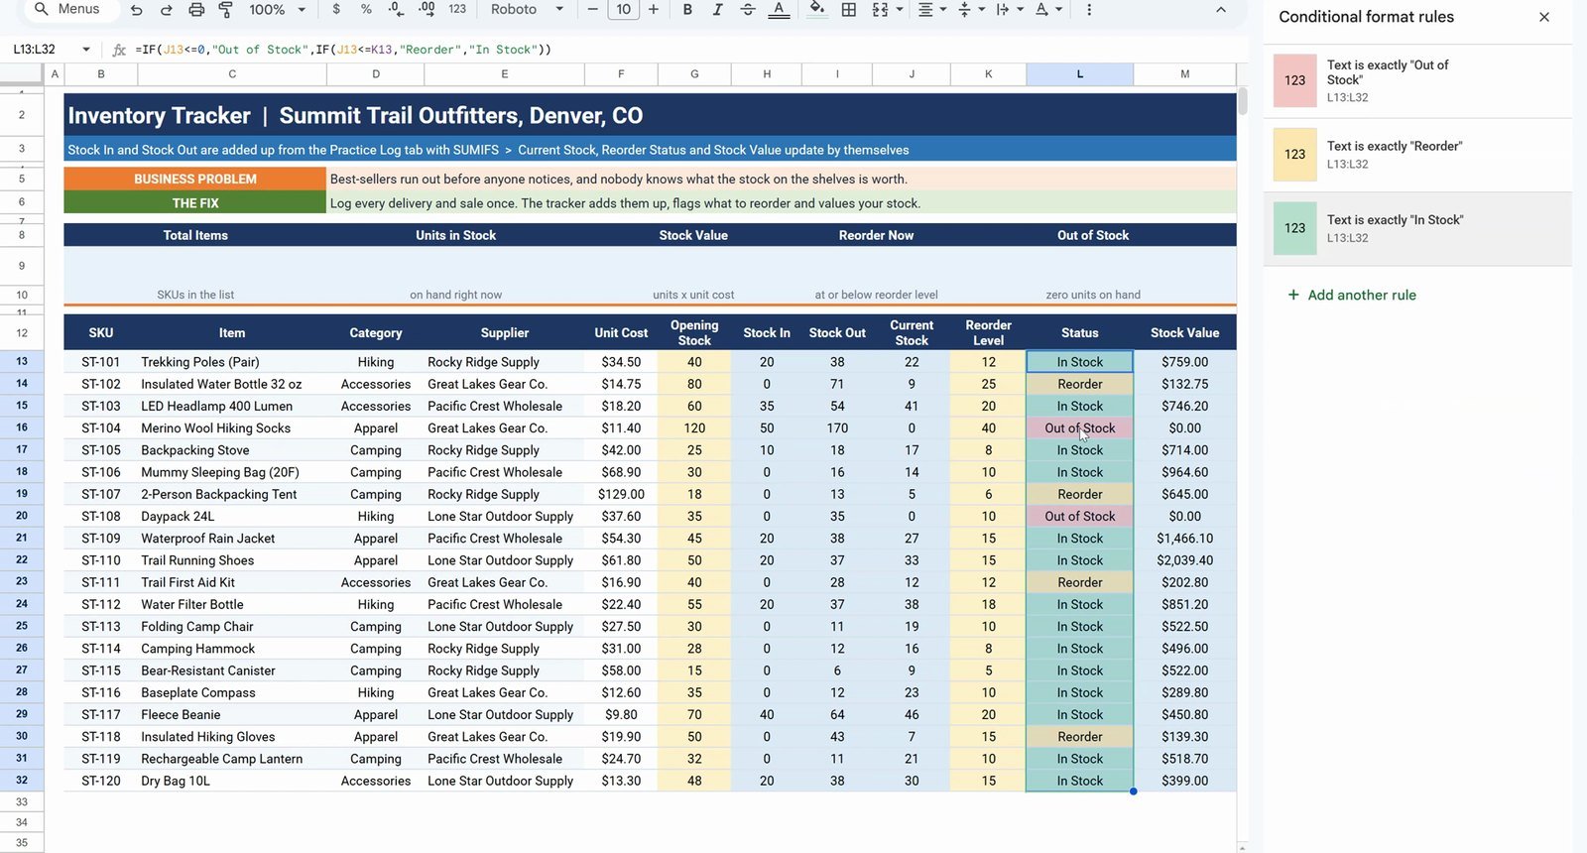Open the borders tool
The image size is (1587, 853).
849,9
